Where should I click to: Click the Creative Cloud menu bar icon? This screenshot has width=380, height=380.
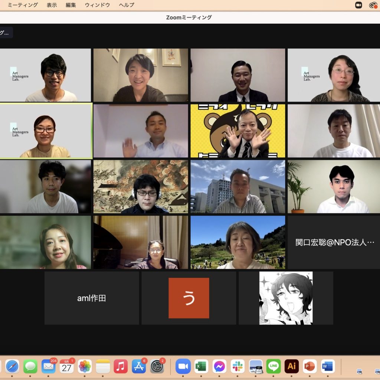point(373,5)
